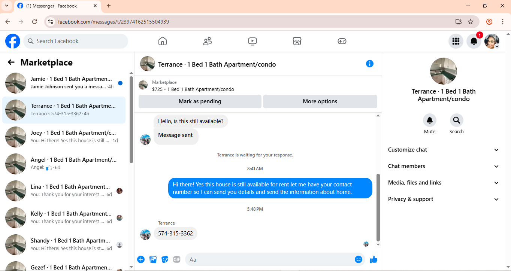Click the back arrow beside Marketplace
This screenshot has height=271, width=511.
click(11, 63)
